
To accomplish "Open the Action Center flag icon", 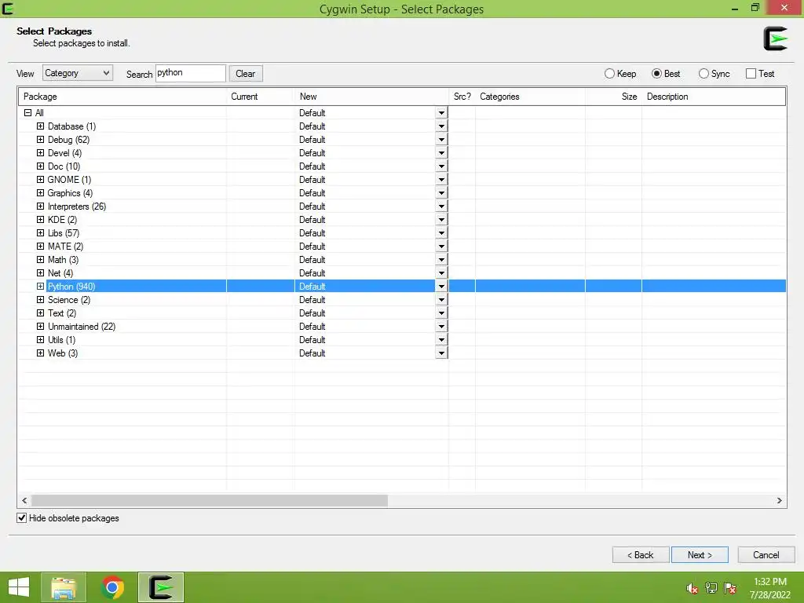I will coord(730,588).
